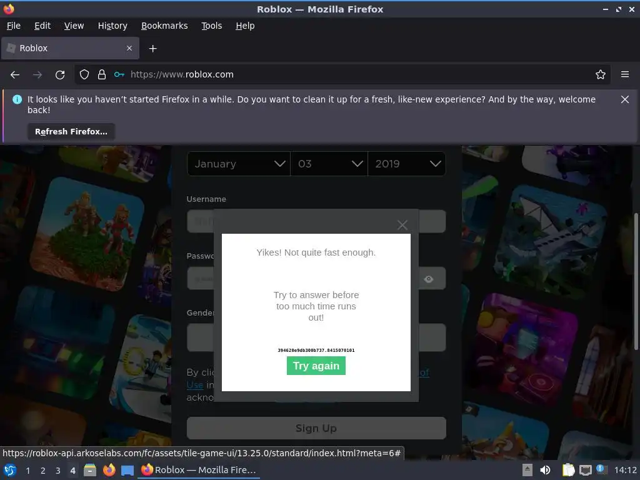Screen dimensions: 640x480
Task: Expand the birth year dropdown showing 2019
Action: [x=406, y=164]
